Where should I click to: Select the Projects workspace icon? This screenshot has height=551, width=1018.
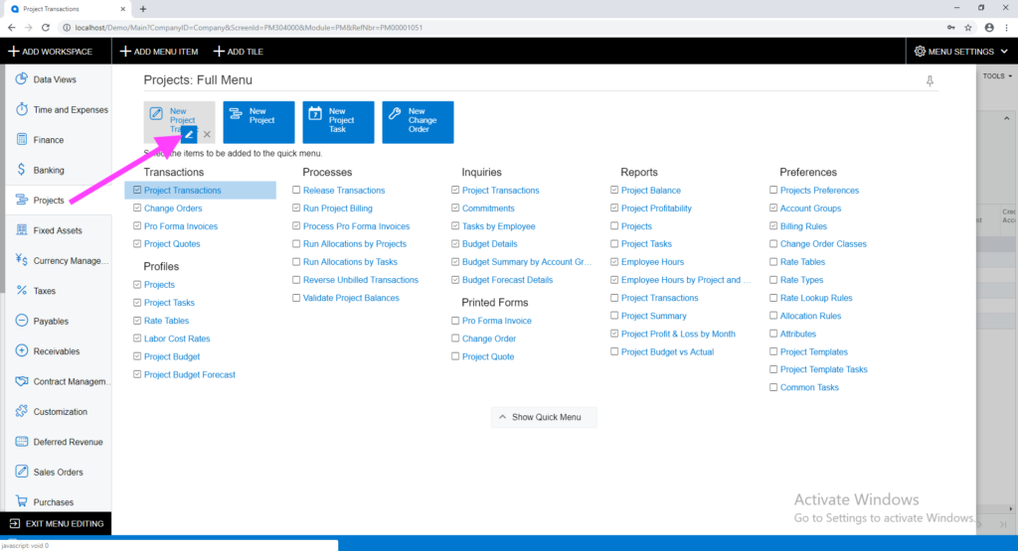coord(22,200)
